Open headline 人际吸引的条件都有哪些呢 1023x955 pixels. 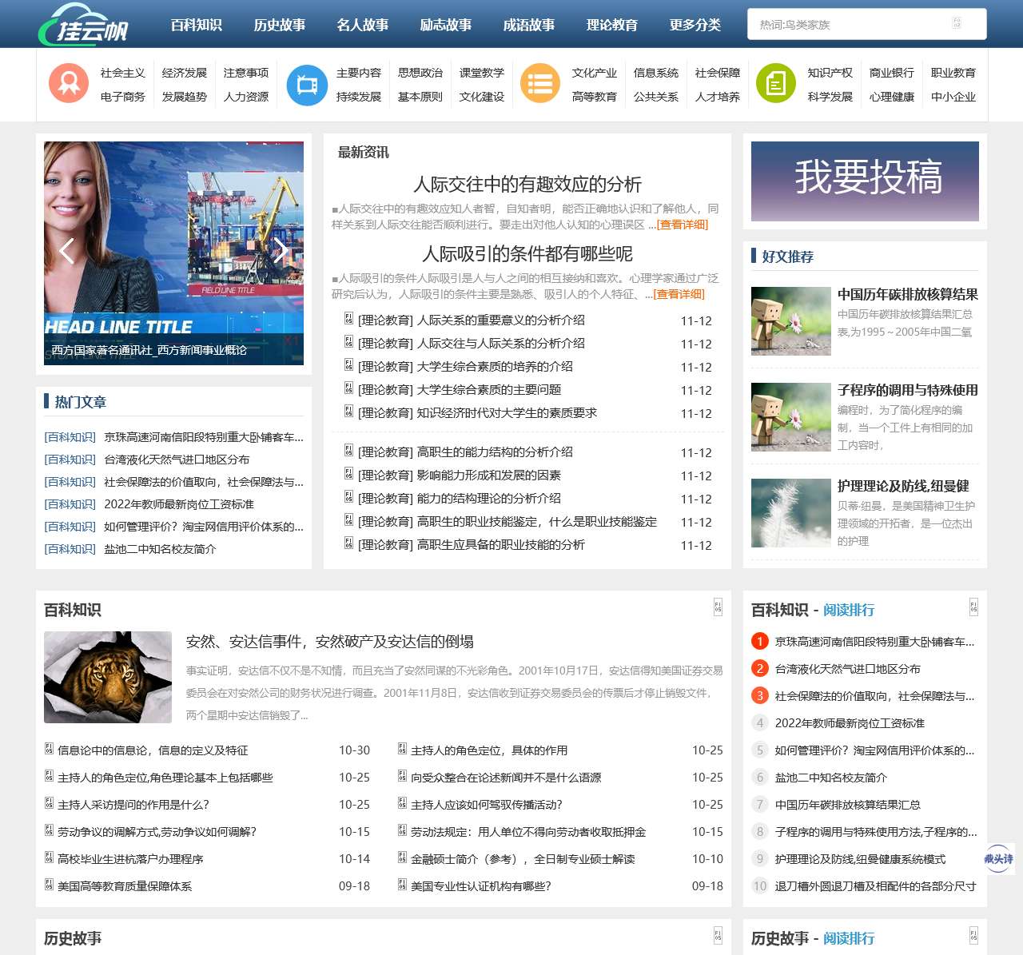point(527,254)
